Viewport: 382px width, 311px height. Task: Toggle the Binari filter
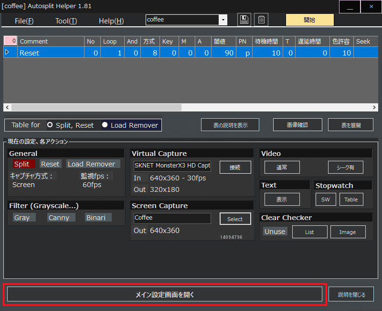click(x=98, y=217)
